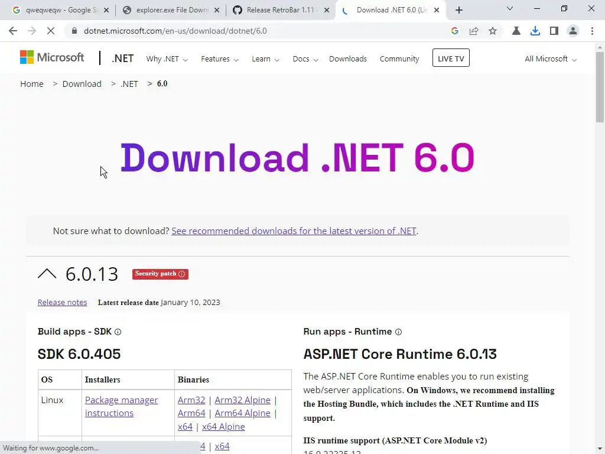This screenshot has height=454, width=605.
Task: Click the Microsoft logo
Action: point(52,57)
